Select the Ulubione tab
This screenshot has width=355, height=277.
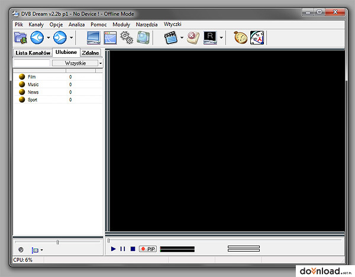(66, 52)
